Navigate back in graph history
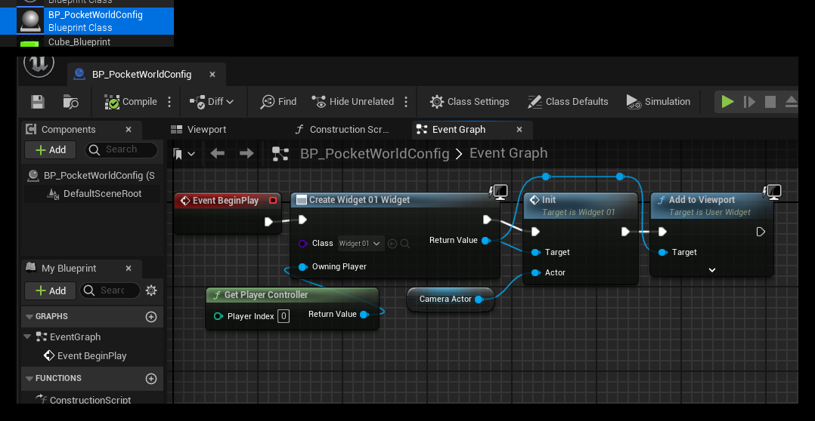Viewport: 815px width, 421px height. (217, 153)
